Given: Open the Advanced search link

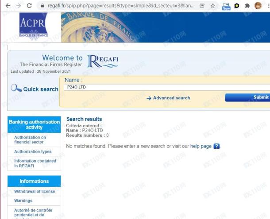Looking at the screenshot, I should (x=171, y=98).
